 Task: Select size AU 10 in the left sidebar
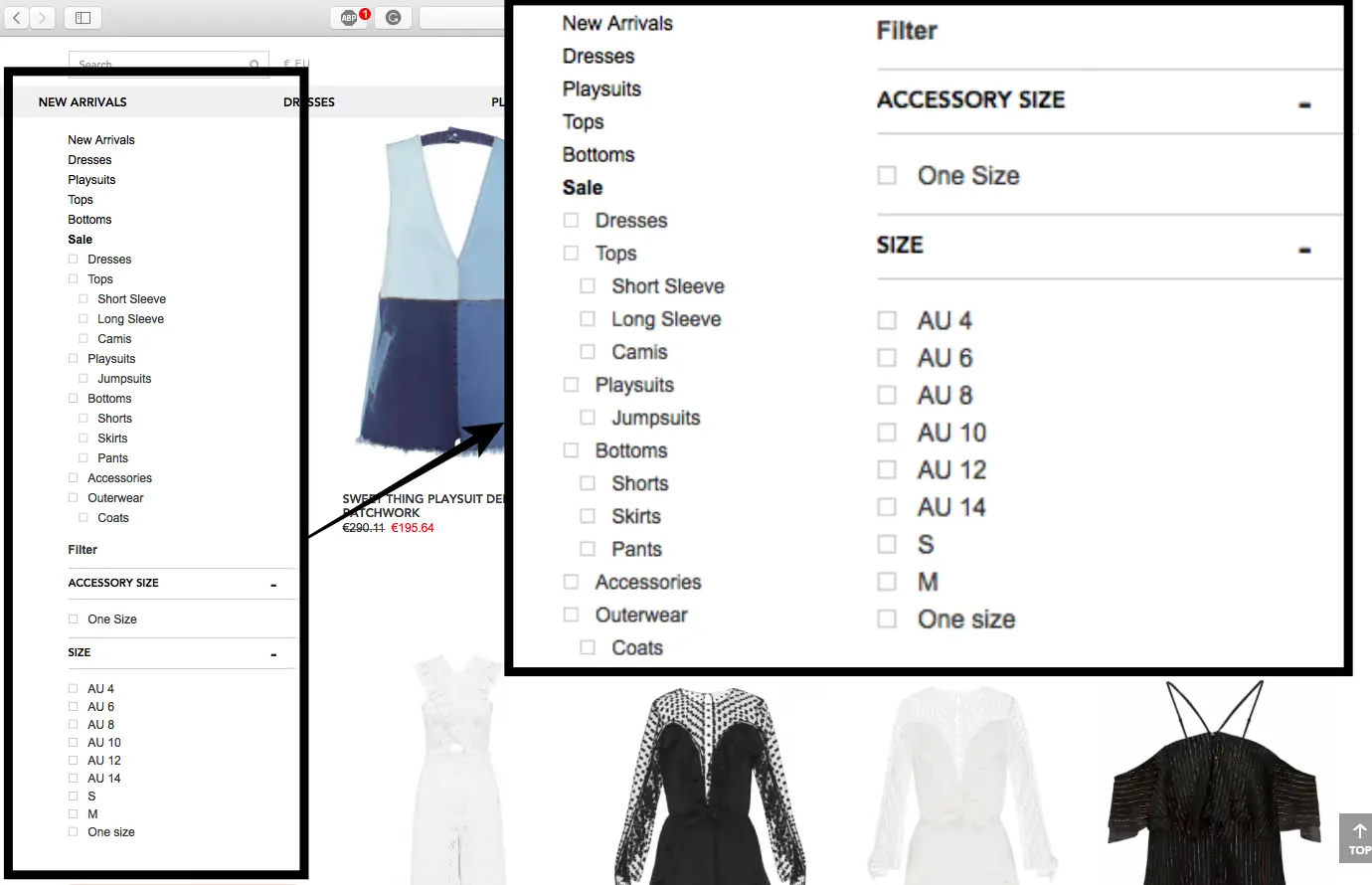coord(73,743)
